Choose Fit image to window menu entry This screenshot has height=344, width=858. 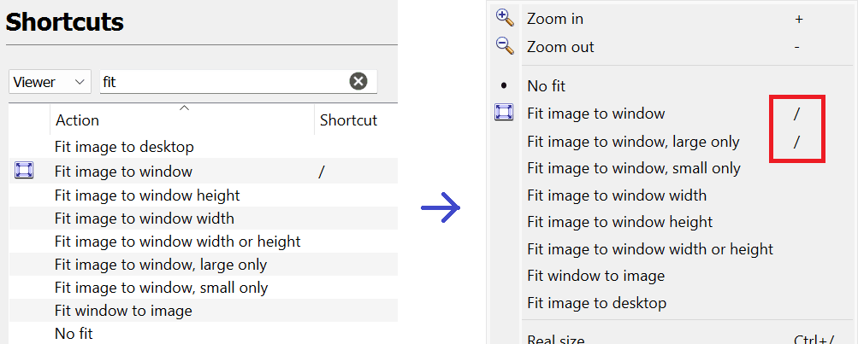tap(595, 114)
